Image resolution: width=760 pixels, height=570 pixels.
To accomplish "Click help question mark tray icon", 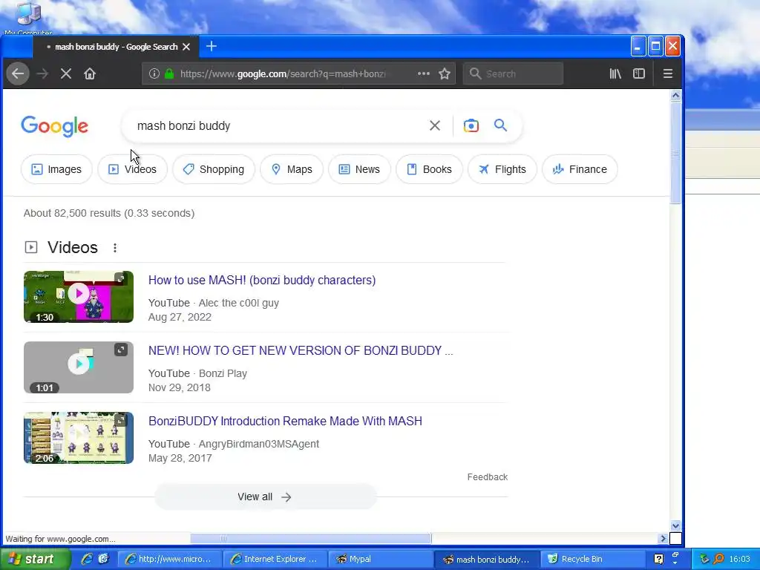I will (x=658, y=559).
